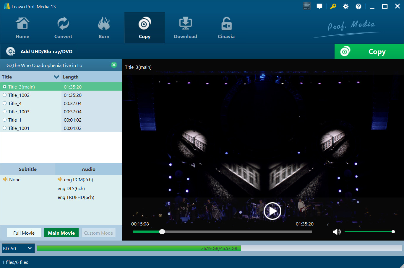Open the Cinavia removal module icon
This screenshot has height=268, width=404.
click(x=226, y=24)
